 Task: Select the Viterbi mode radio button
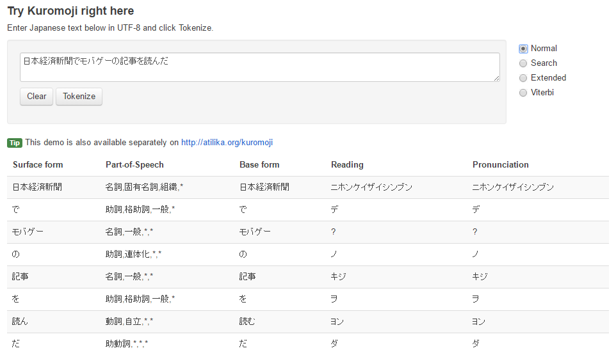click(x=523, y=93)
